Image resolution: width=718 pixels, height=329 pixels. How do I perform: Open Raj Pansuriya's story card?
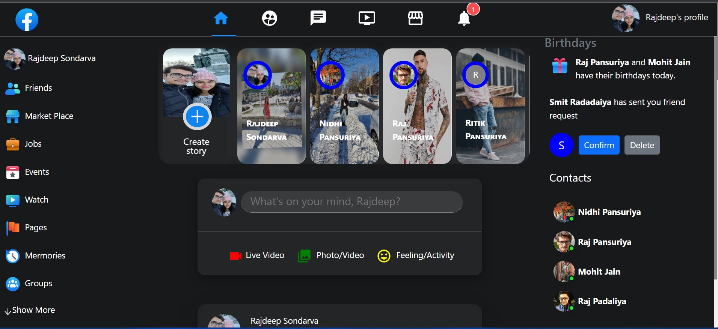417,106
